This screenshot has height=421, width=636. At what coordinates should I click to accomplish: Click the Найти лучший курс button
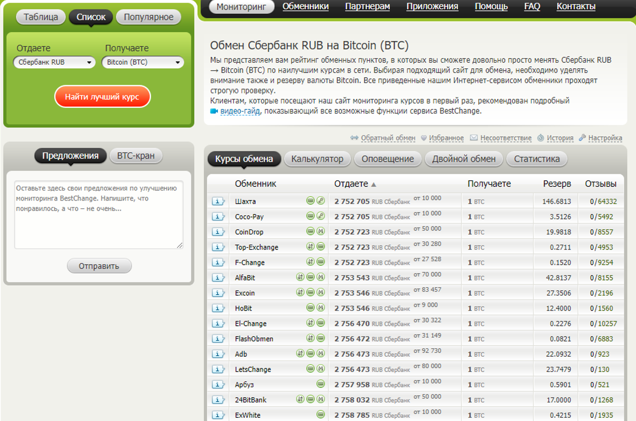coord(102,97)
